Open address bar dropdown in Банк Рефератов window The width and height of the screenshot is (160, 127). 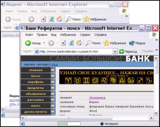coord(115,51)
